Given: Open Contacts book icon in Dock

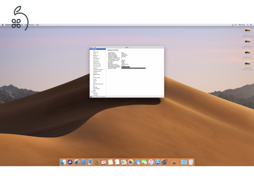Looking at the screenshot, I should click(97, 162).
